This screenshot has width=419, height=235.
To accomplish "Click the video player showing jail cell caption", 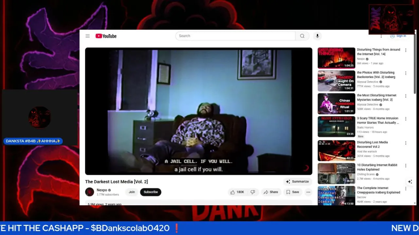I will [199, 111].
